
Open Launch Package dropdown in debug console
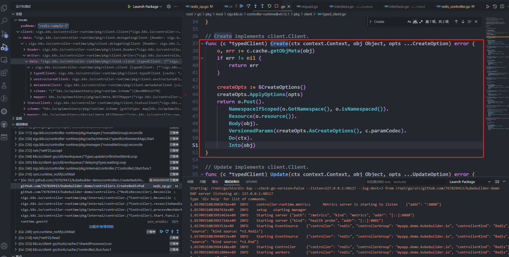[470, 182]
